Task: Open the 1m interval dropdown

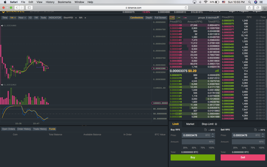Action: (x=13, y=18)
